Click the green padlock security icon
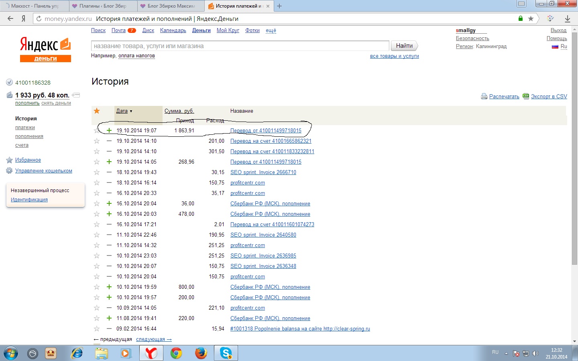The width and height of the screenshot is (578, 361). (521, 18)
